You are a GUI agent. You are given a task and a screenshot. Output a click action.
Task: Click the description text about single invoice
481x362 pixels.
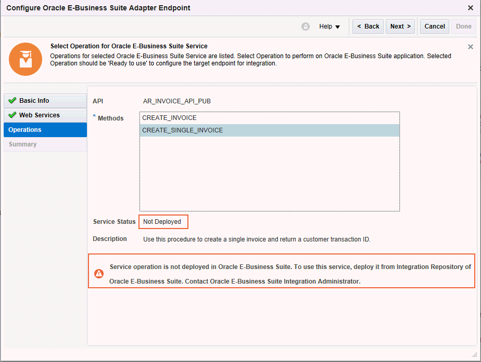pos(257,239)
